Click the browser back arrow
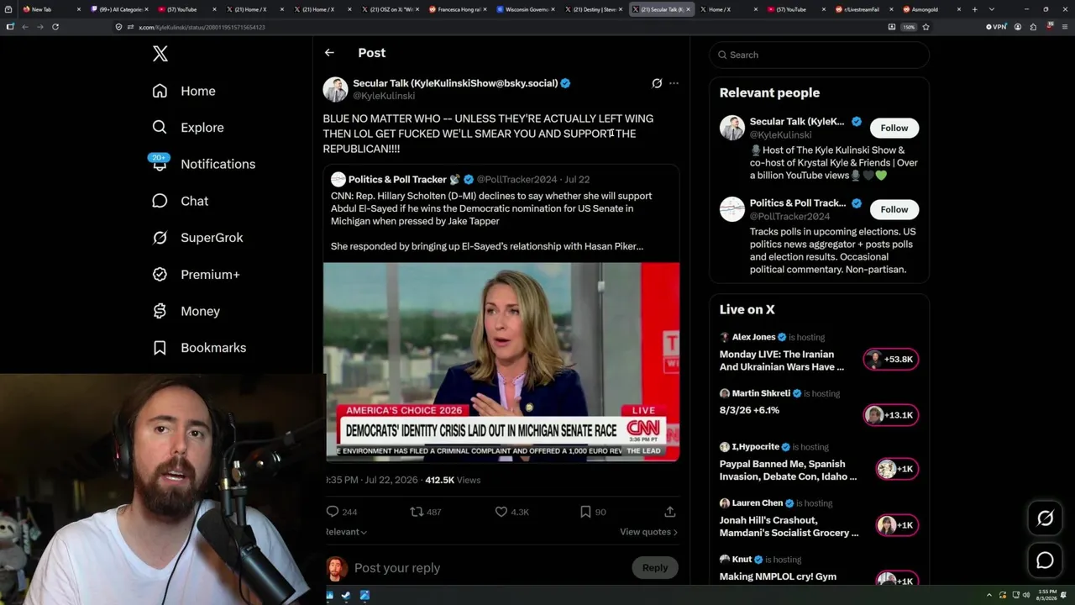This screenshot has width=1075, height=605. tap(25, 27)
